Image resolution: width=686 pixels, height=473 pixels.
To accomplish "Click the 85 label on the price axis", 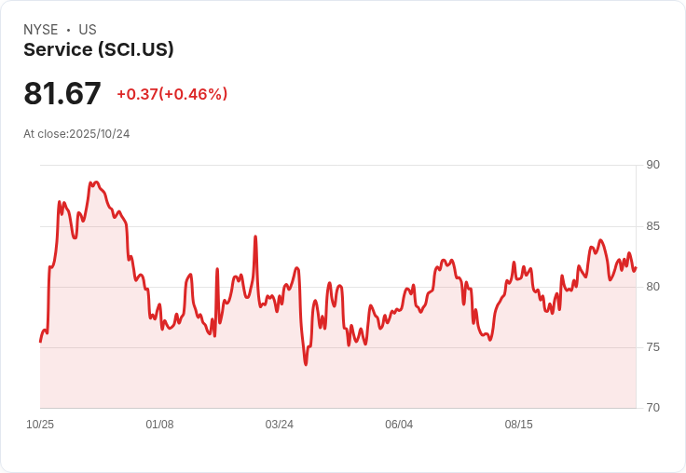I will pos(652,226).
